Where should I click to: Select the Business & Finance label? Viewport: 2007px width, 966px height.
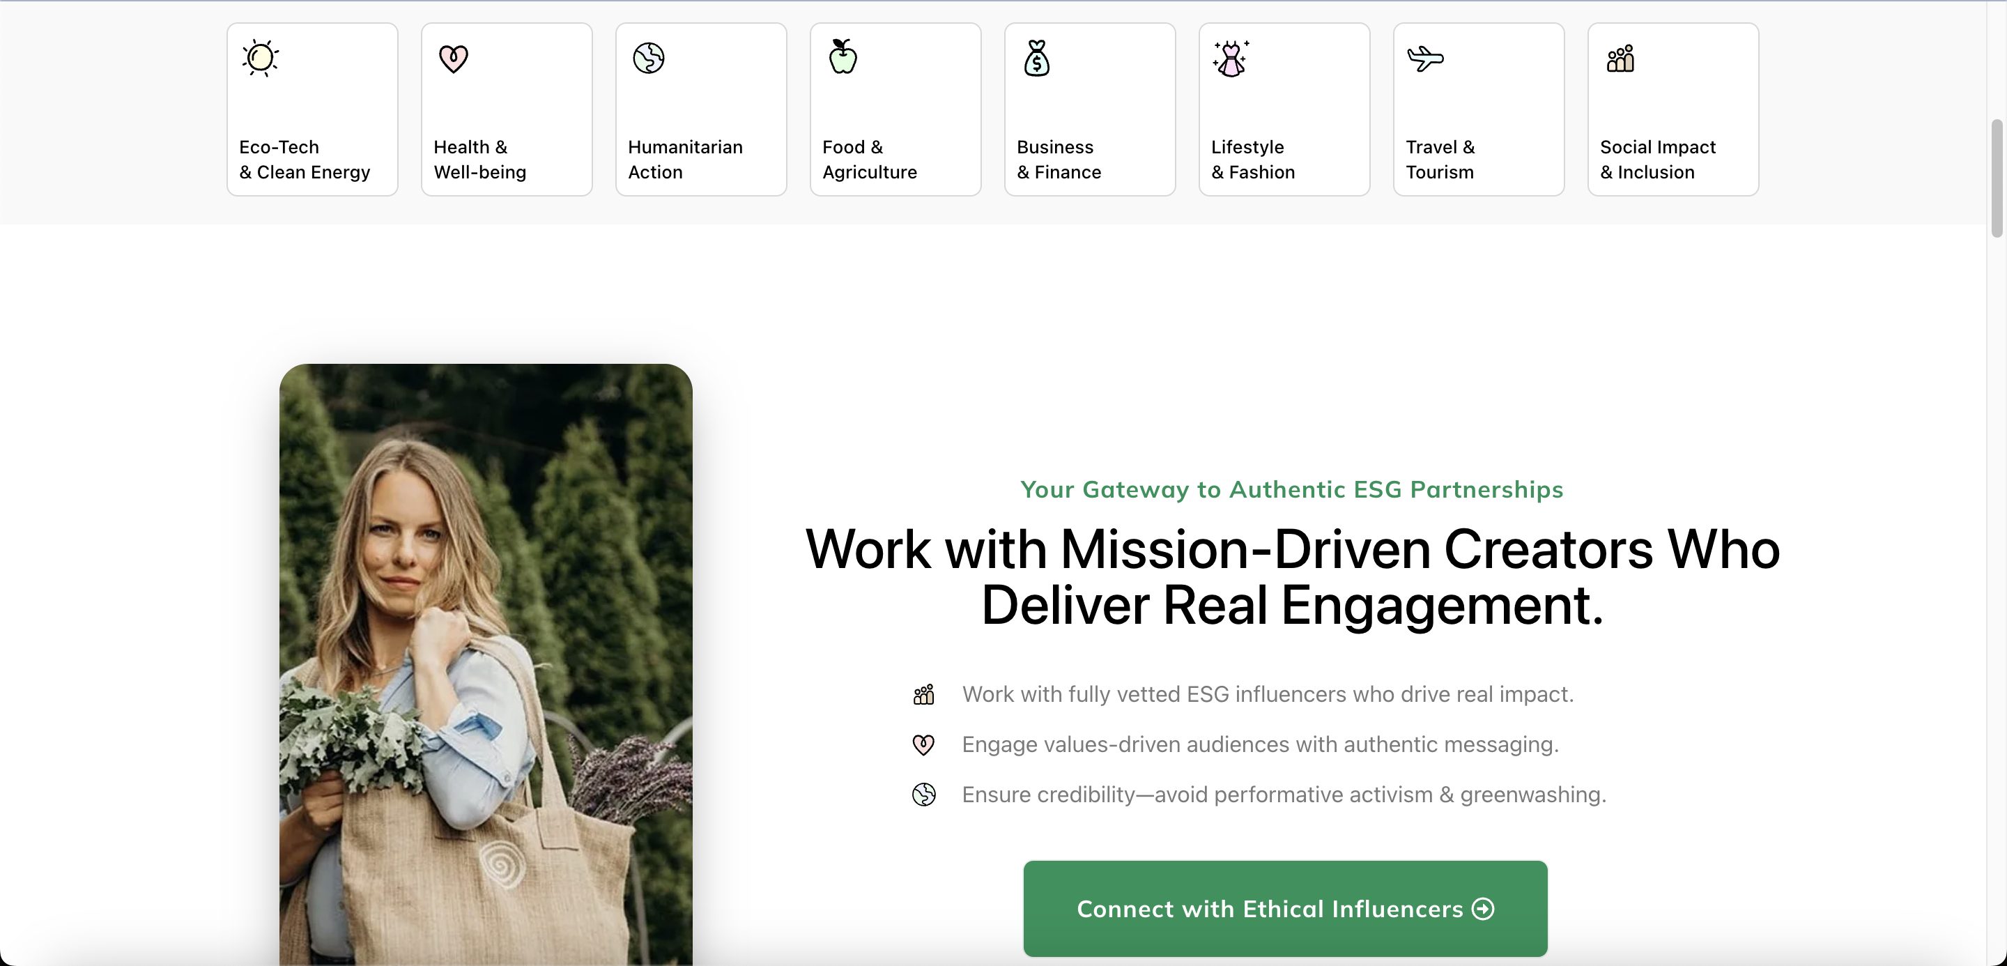(1059, 160)
